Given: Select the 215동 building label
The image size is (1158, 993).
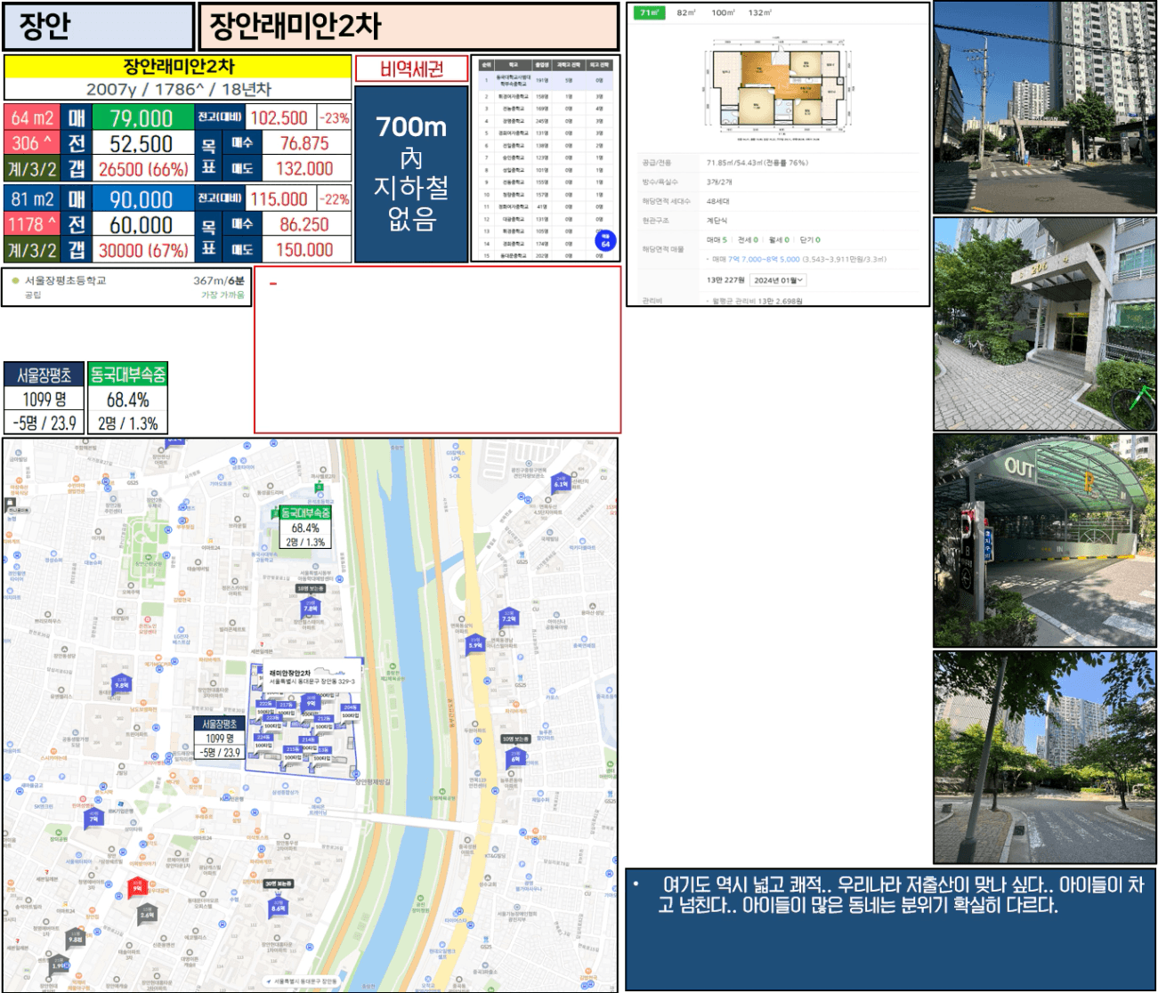Looking at the screenshot, I should 294,749.
